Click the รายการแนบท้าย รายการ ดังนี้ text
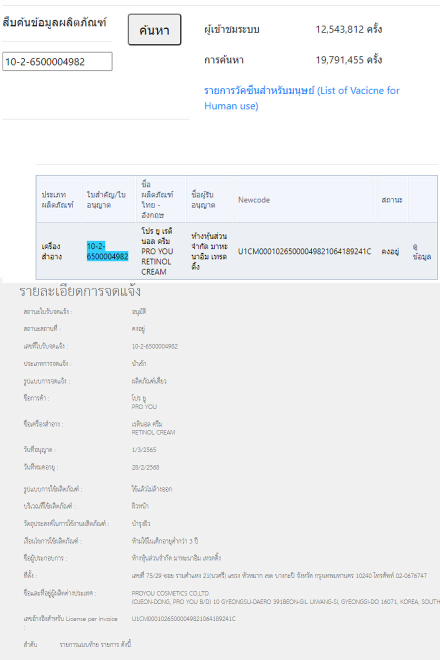The image size is (440, 660). point(95,644)
